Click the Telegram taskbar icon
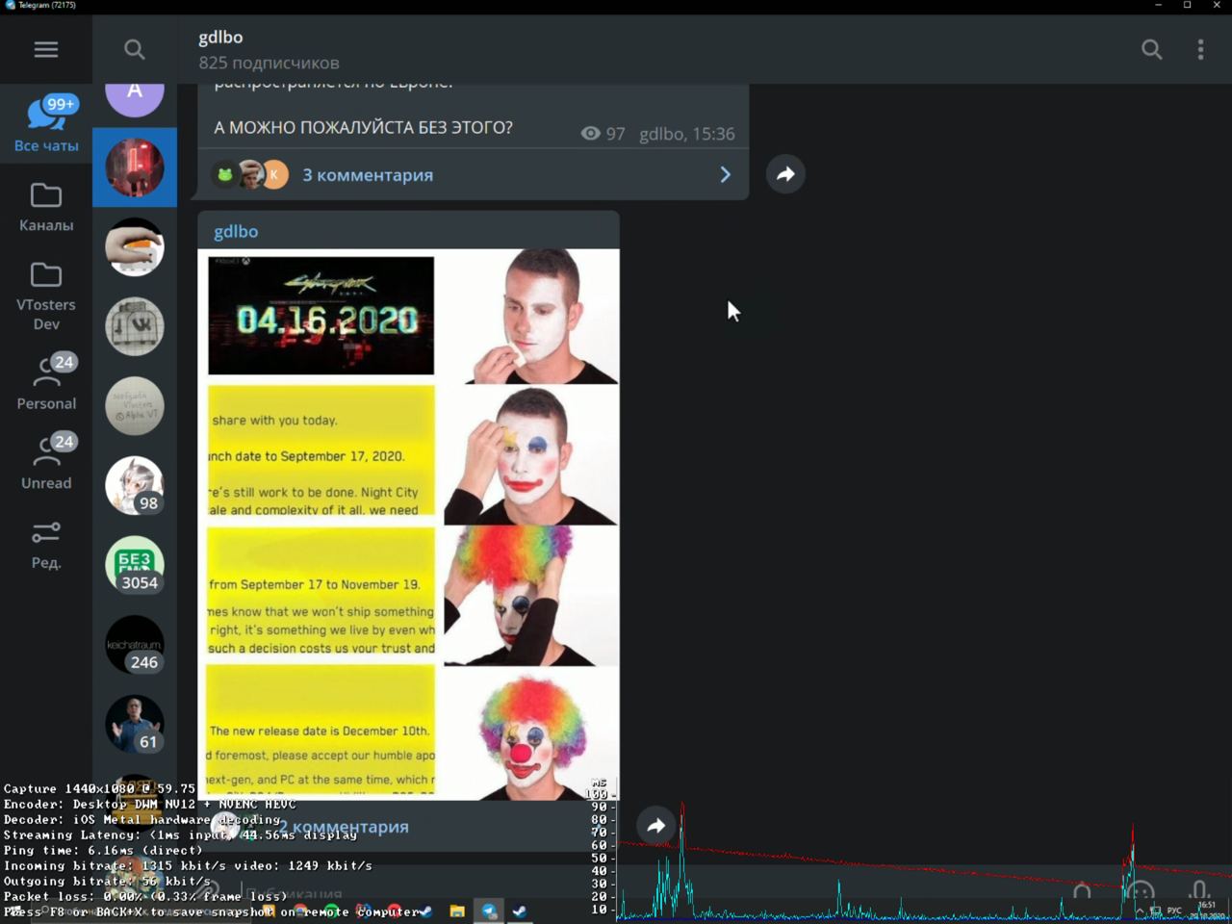 489,911
